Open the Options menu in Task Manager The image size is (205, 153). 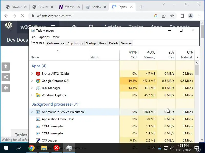point(44,37)
